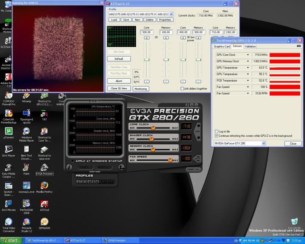The image size is (305, 244).
Task: Open the Fan Speed percent sensor dropdown
Action: click(x=248, y=87)
